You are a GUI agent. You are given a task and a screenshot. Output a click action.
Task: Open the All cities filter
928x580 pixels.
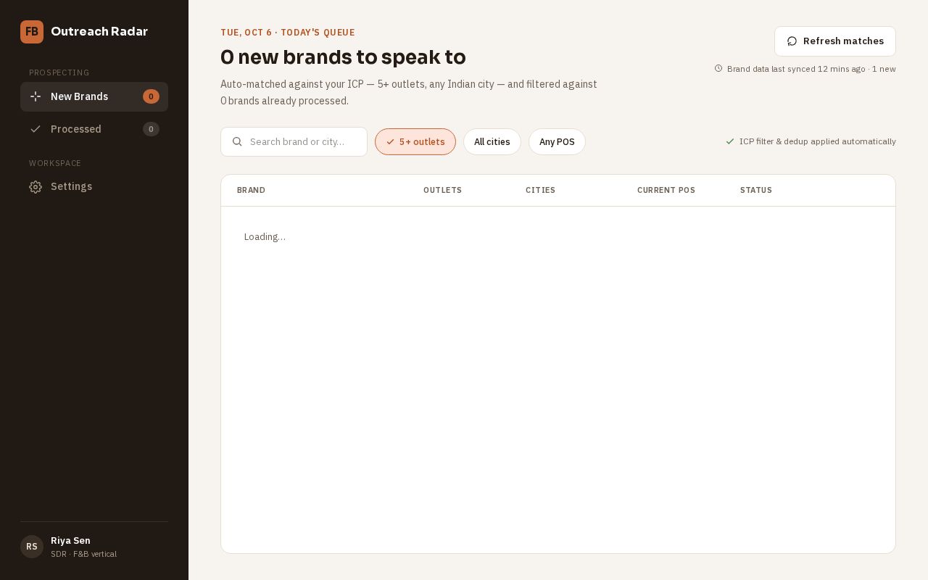(x=492, y=142)
